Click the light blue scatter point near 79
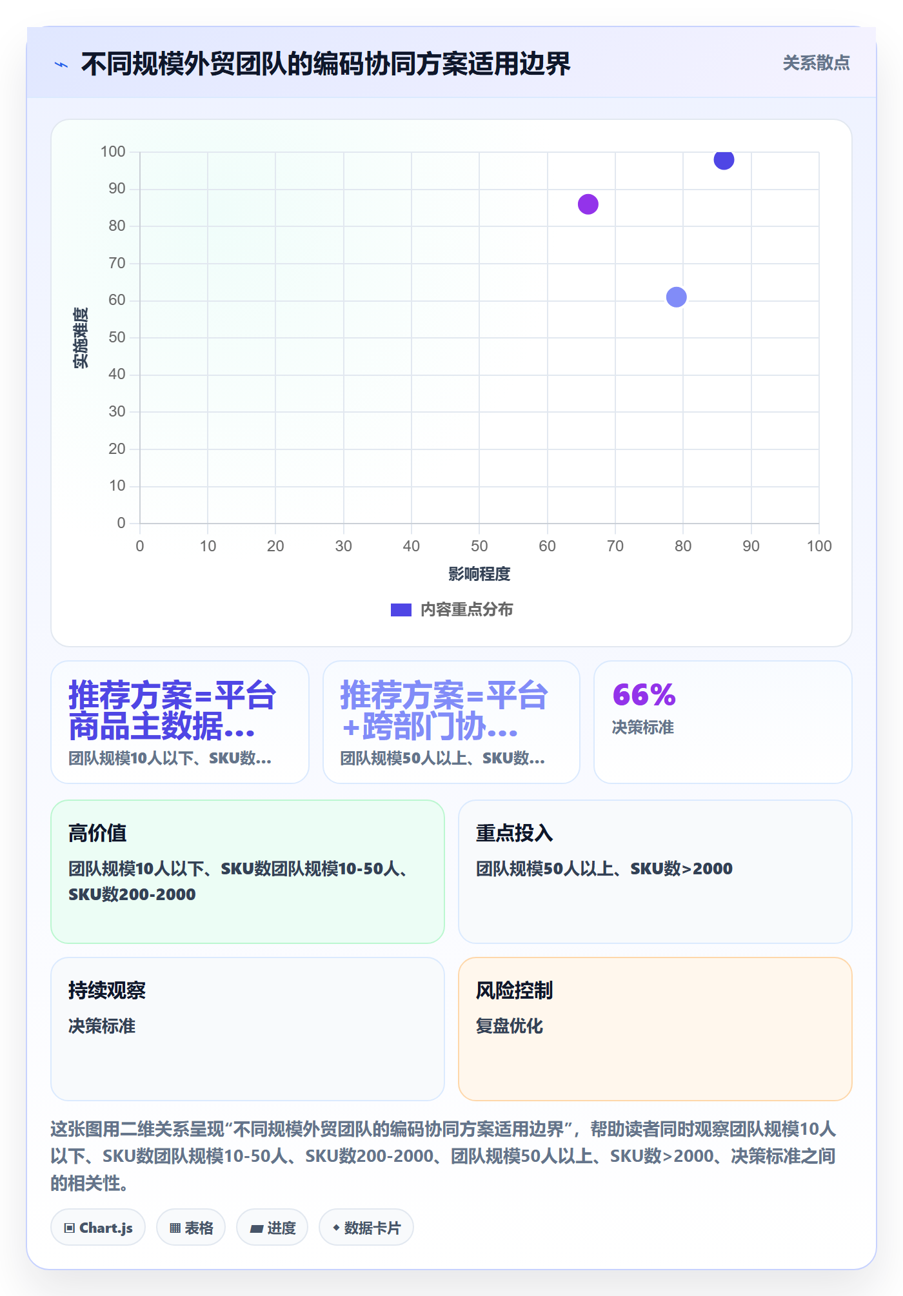Viewport: 903px width, 1296px height. (x=676, y=297)
